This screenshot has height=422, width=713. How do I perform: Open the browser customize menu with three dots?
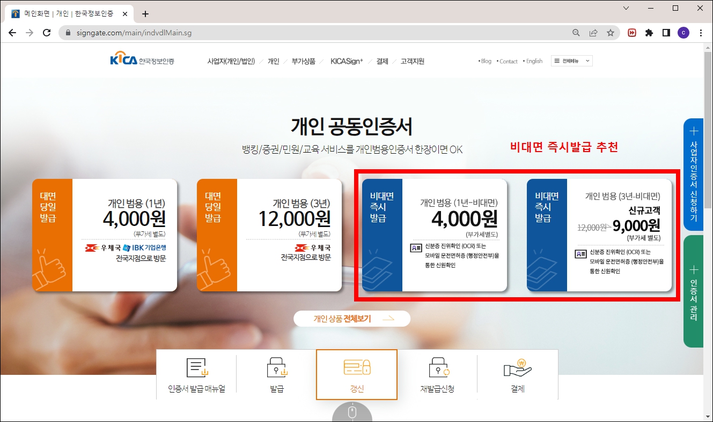point(701,33)
